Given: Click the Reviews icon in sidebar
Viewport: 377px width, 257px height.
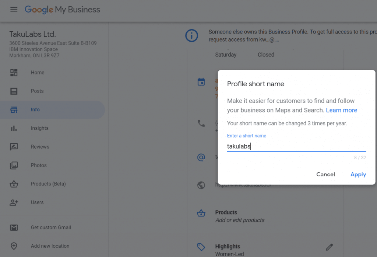Looking at the screenshot, I should (x=14, y=147).
